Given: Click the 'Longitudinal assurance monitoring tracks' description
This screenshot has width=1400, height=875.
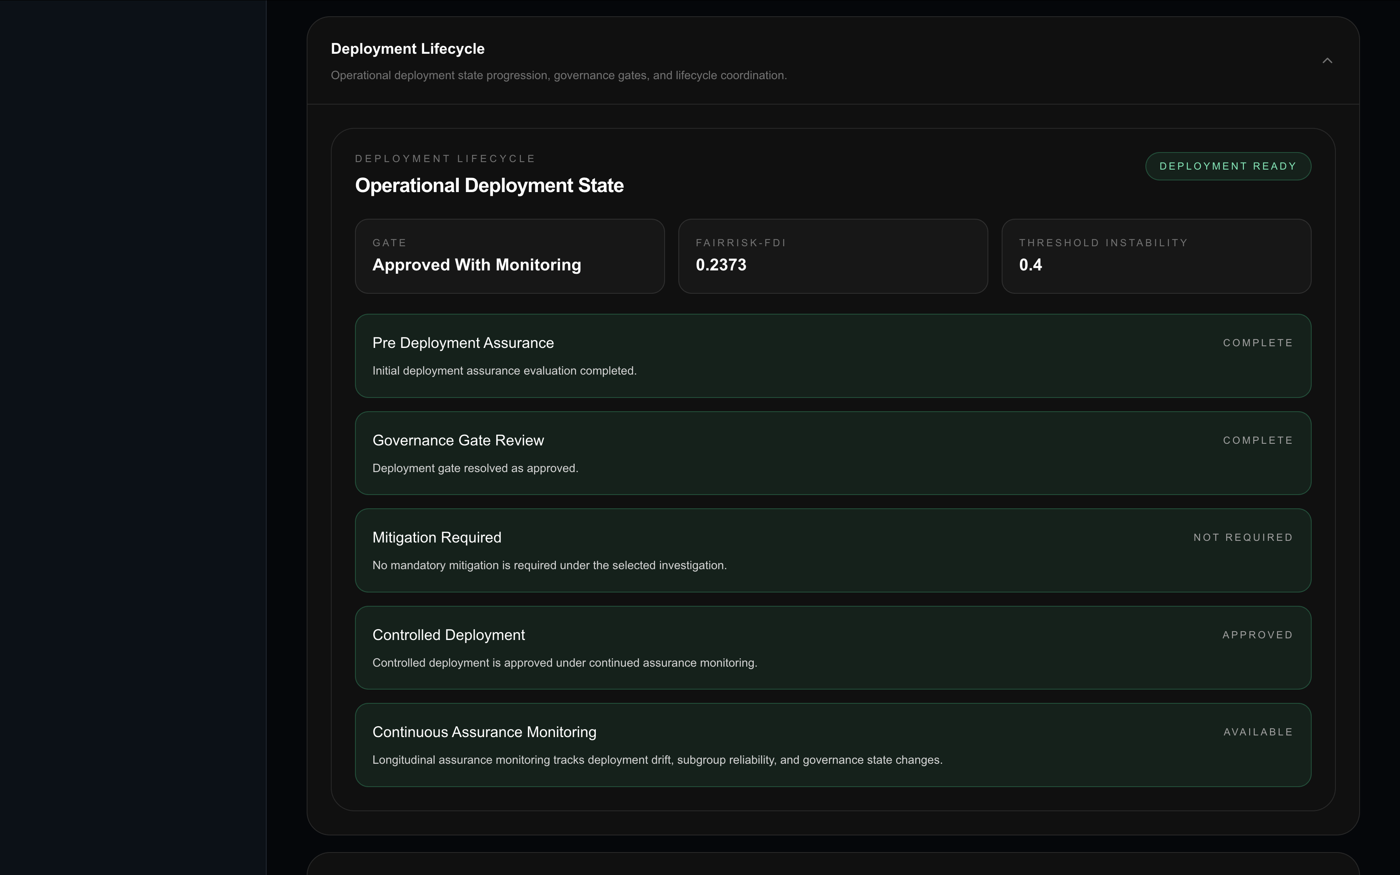Looking at the screenshot, I should [657, 760].
